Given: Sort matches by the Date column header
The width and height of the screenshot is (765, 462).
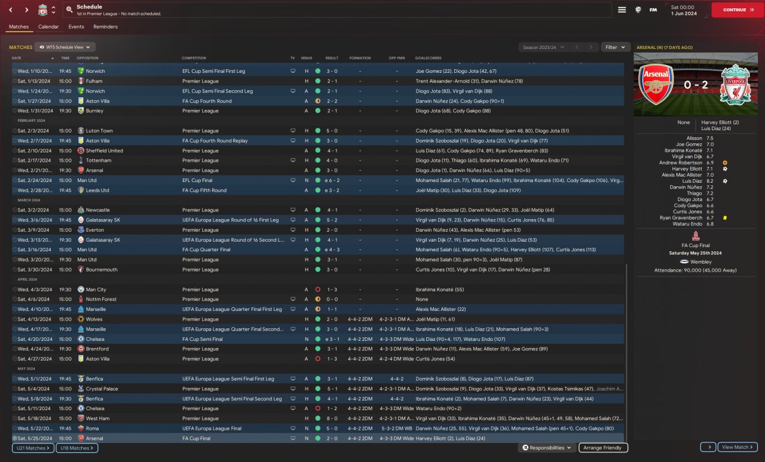Looking at the screenshot, I should point(17,58).
